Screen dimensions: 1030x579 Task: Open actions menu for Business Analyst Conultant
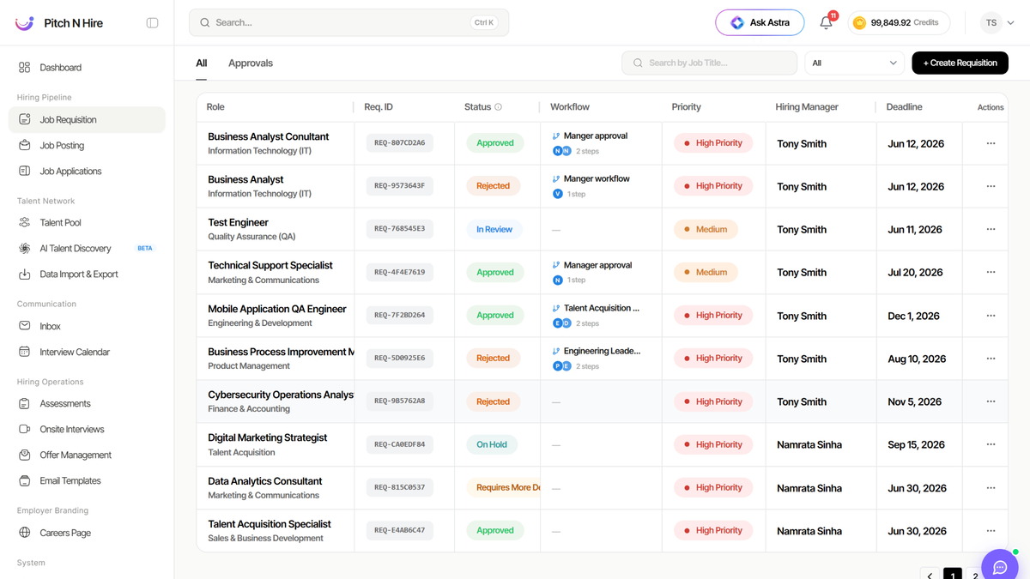(x=991, y=143)
